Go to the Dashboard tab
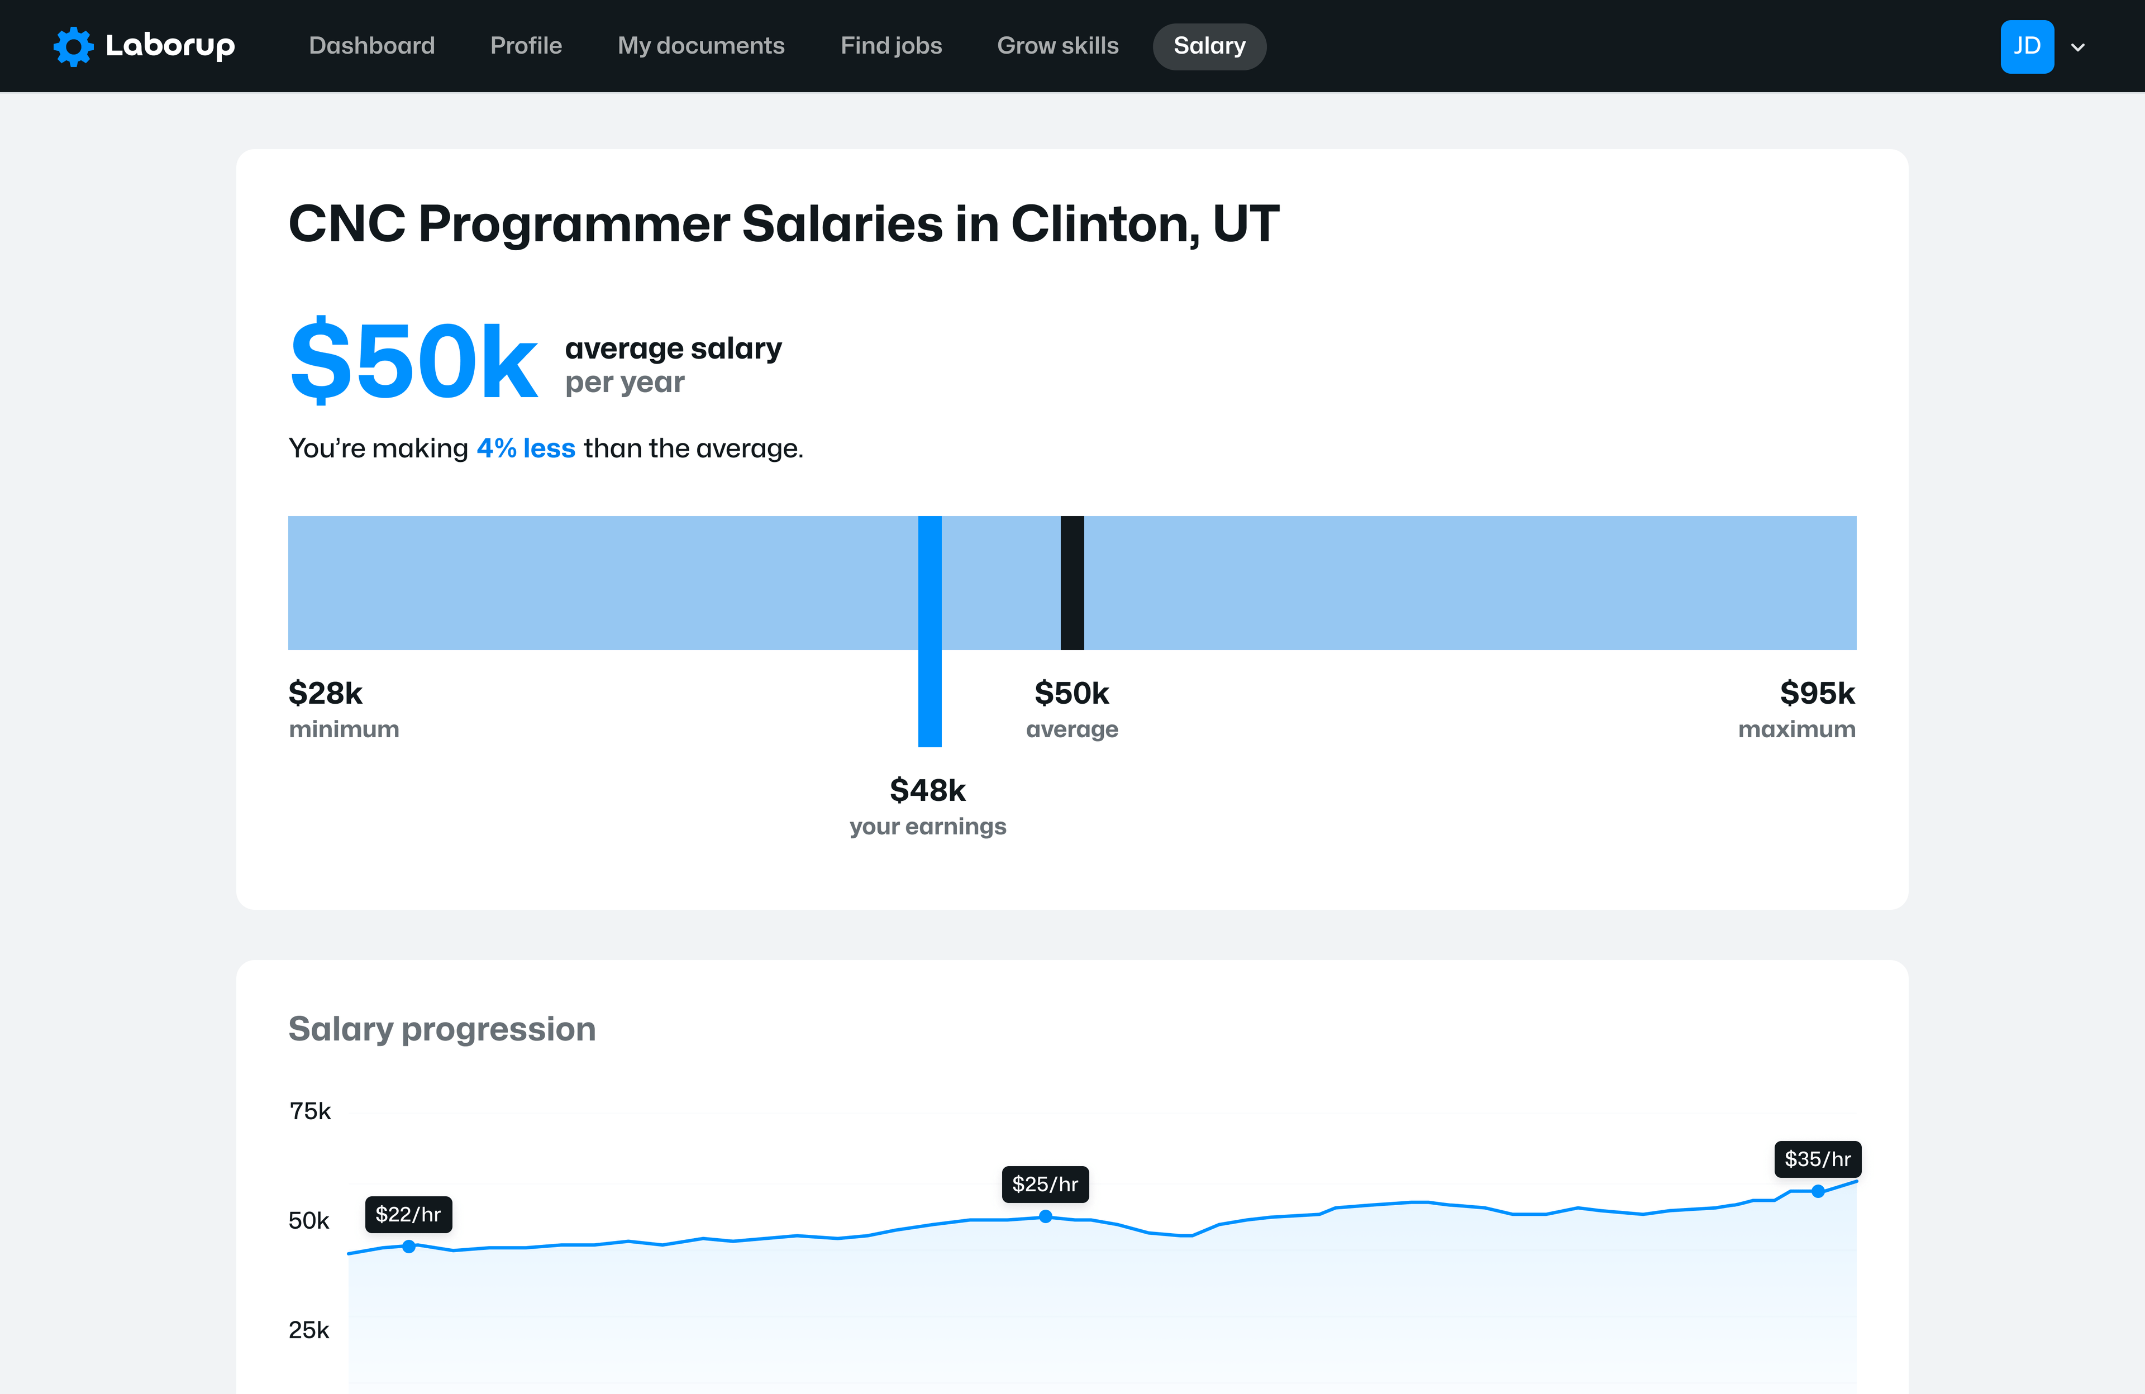 [371, 46]
